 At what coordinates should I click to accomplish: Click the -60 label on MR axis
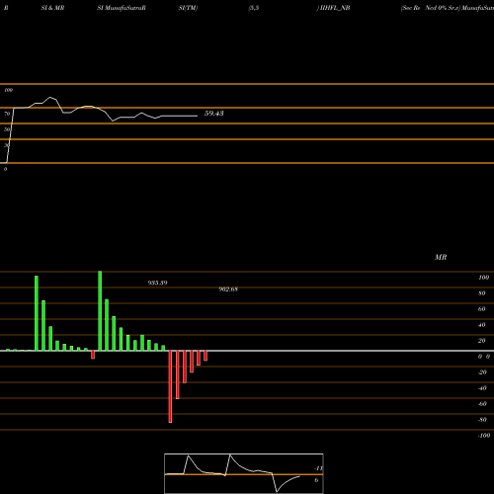point(482,404)
